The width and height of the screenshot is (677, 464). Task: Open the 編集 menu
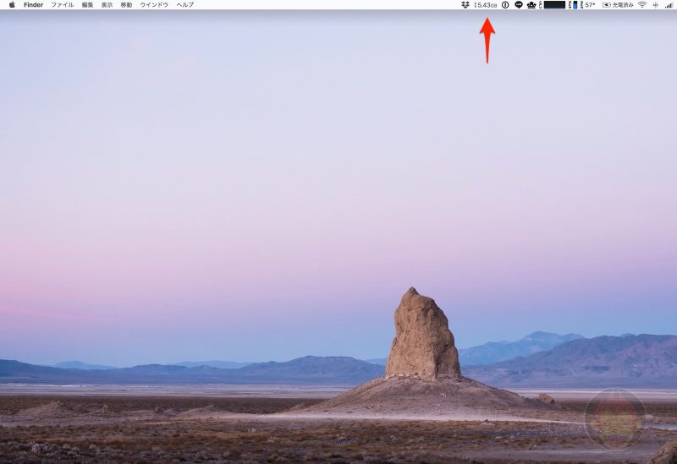[87, 5]
